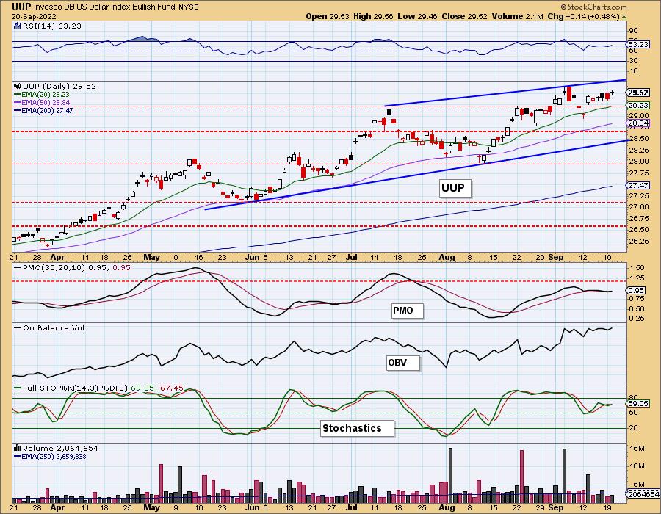661x514 pixels.
Task: Click "Invesco DB US Dollar Index Bullish Fund" title
Action: tap(104, 7)
